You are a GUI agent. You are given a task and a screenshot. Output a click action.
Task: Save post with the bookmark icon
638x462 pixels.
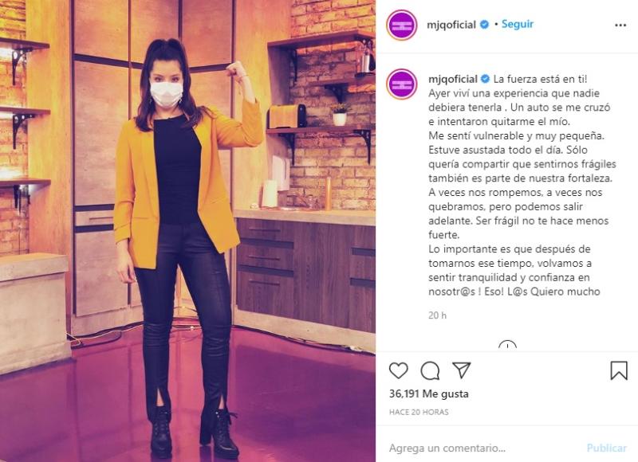tap(619, 370)
